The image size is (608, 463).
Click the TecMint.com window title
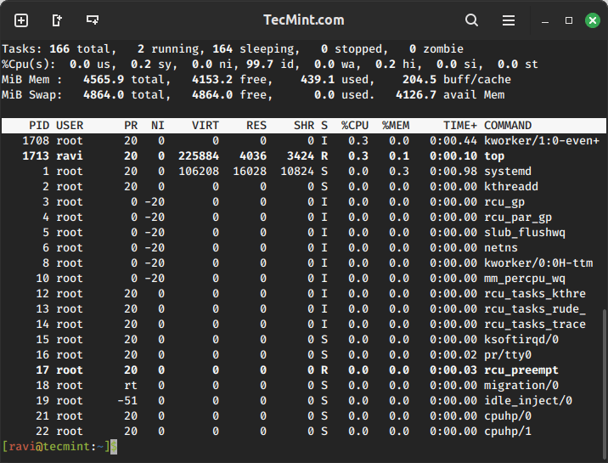point(304,20)
